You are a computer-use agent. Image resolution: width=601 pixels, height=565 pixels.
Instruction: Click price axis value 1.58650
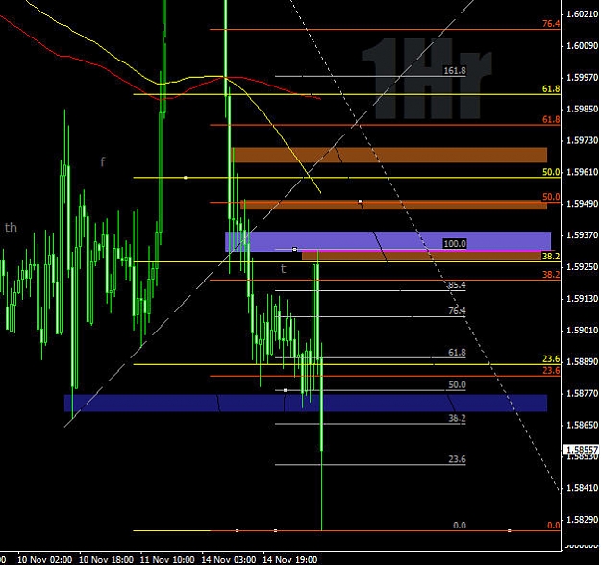coord(582,425)
